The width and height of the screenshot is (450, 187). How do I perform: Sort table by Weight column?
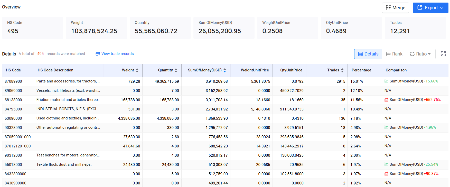tap(137, 70)
